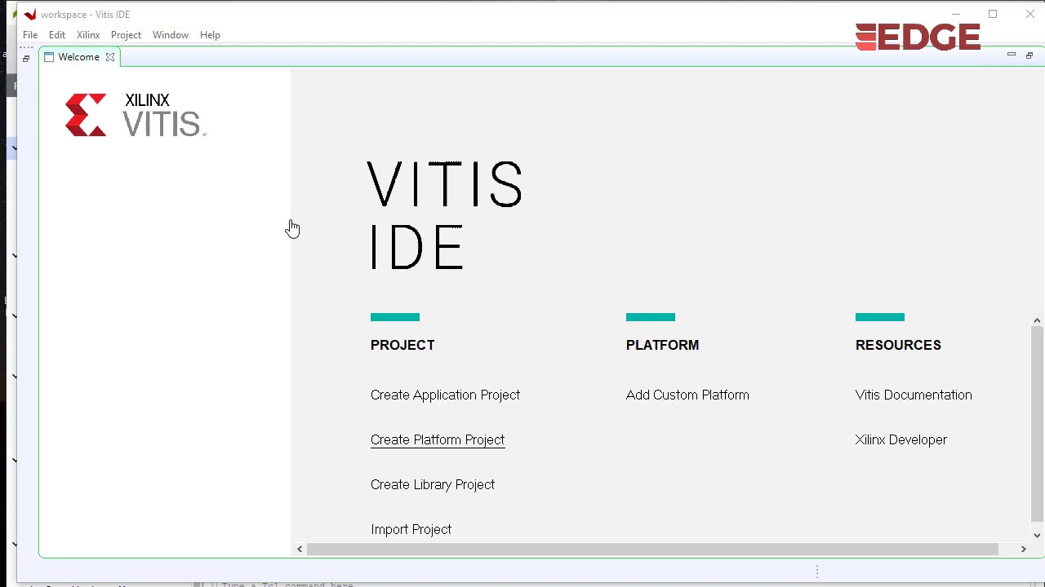Image resolution: width=1045 pixels, height=587 pixels.
Task: Open Vitis Documentation link
Action: pos(914,395)
